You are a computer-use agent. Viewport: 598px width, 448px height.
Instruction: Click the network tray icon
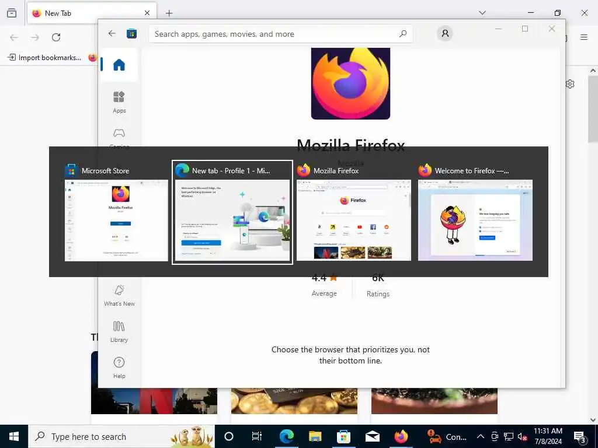509,436
